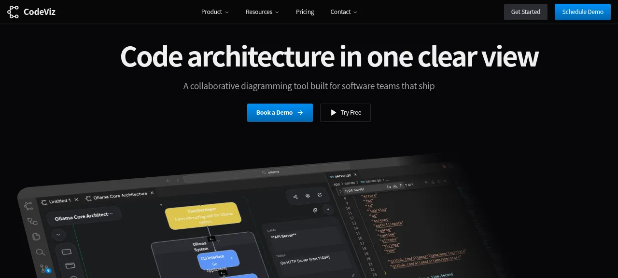Toggle regex option in find widget
Viewport: 618px width, 278px height.
(x=401, y=185)
